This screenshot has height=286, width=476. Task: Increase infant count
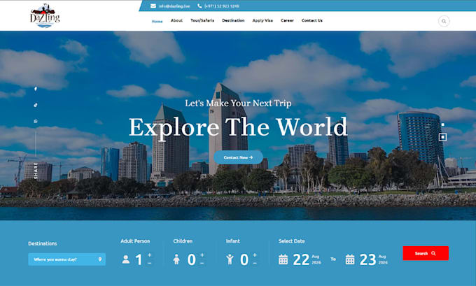[254, 255]
